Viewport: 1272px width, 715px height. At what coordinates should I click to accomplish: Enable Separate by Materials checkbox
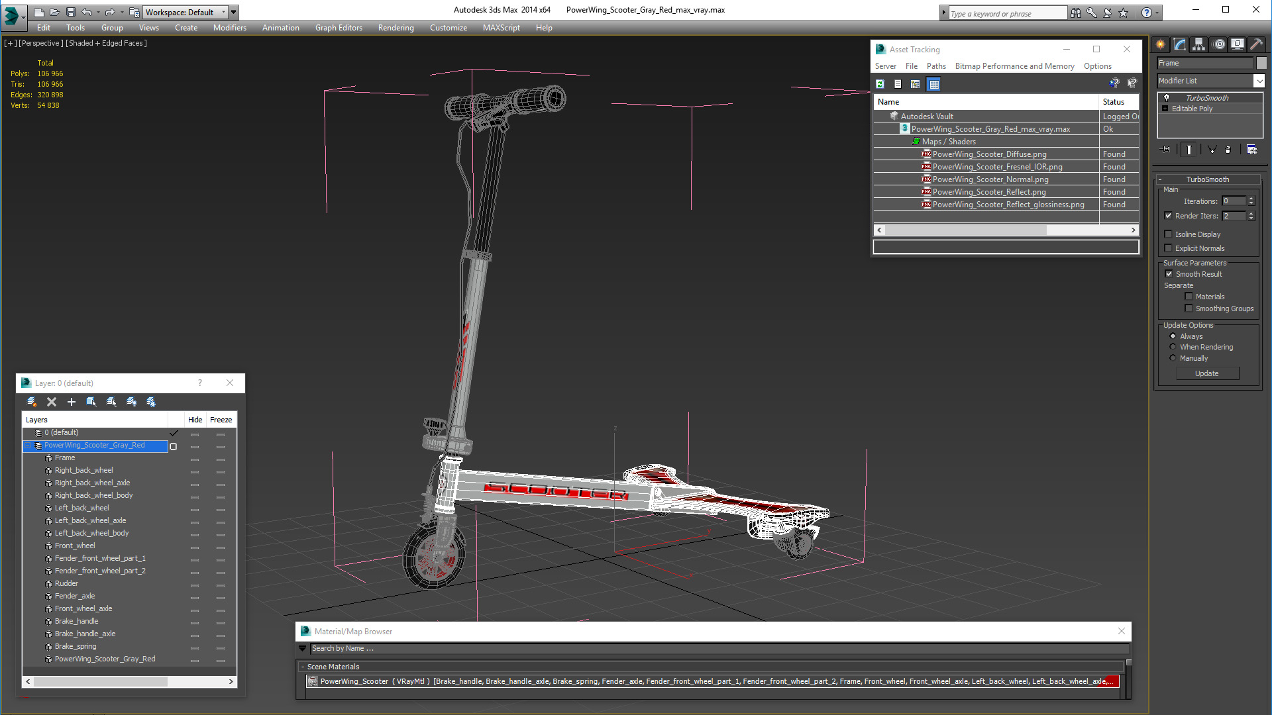[x=1189, y=297]
